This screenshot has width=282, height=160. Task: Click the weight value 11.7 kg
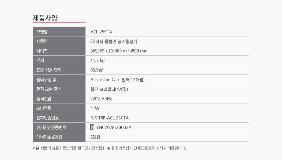point(97,60)
